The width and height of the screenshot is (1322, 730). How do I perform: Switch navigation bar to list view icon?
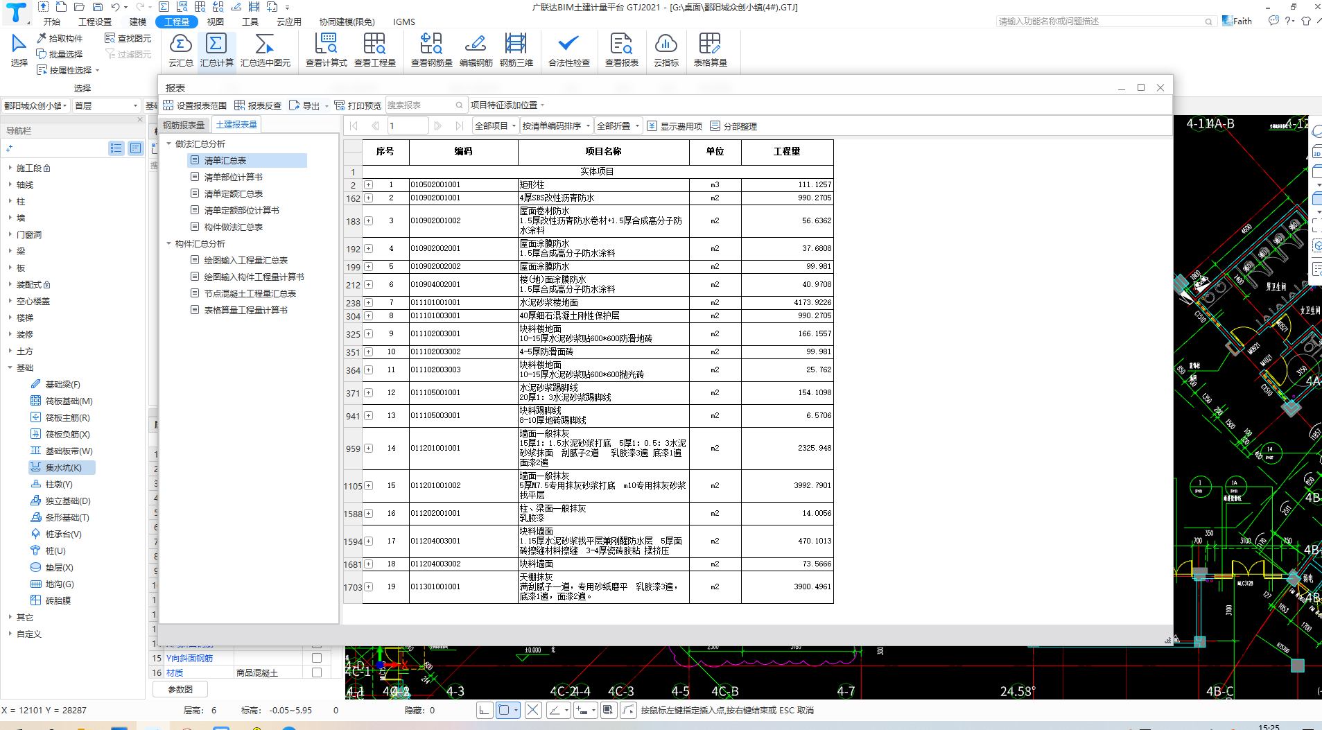pyautogui.click(x=116, y=148)
